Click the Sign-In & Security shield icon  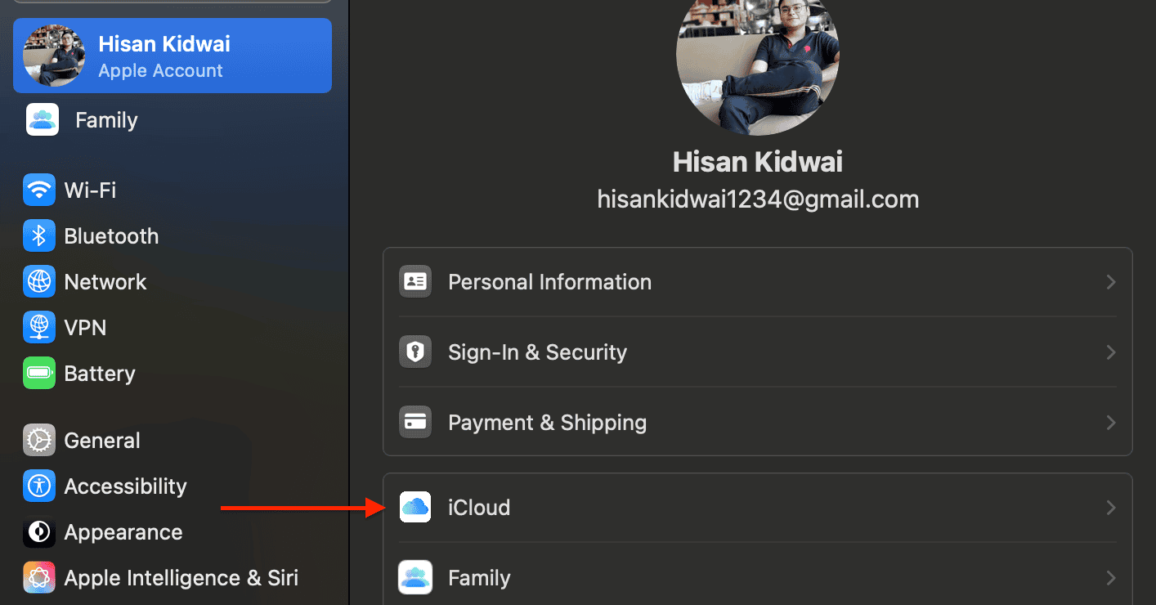pos(415,352)
